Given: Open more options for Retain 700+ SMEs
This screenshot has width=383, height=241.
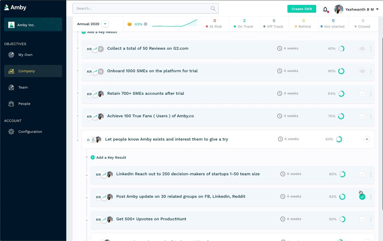Looking at the screenshot, I should [x=371, y=94].
